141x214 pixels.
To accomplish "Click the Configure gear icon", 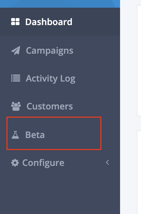I will 15,163.
